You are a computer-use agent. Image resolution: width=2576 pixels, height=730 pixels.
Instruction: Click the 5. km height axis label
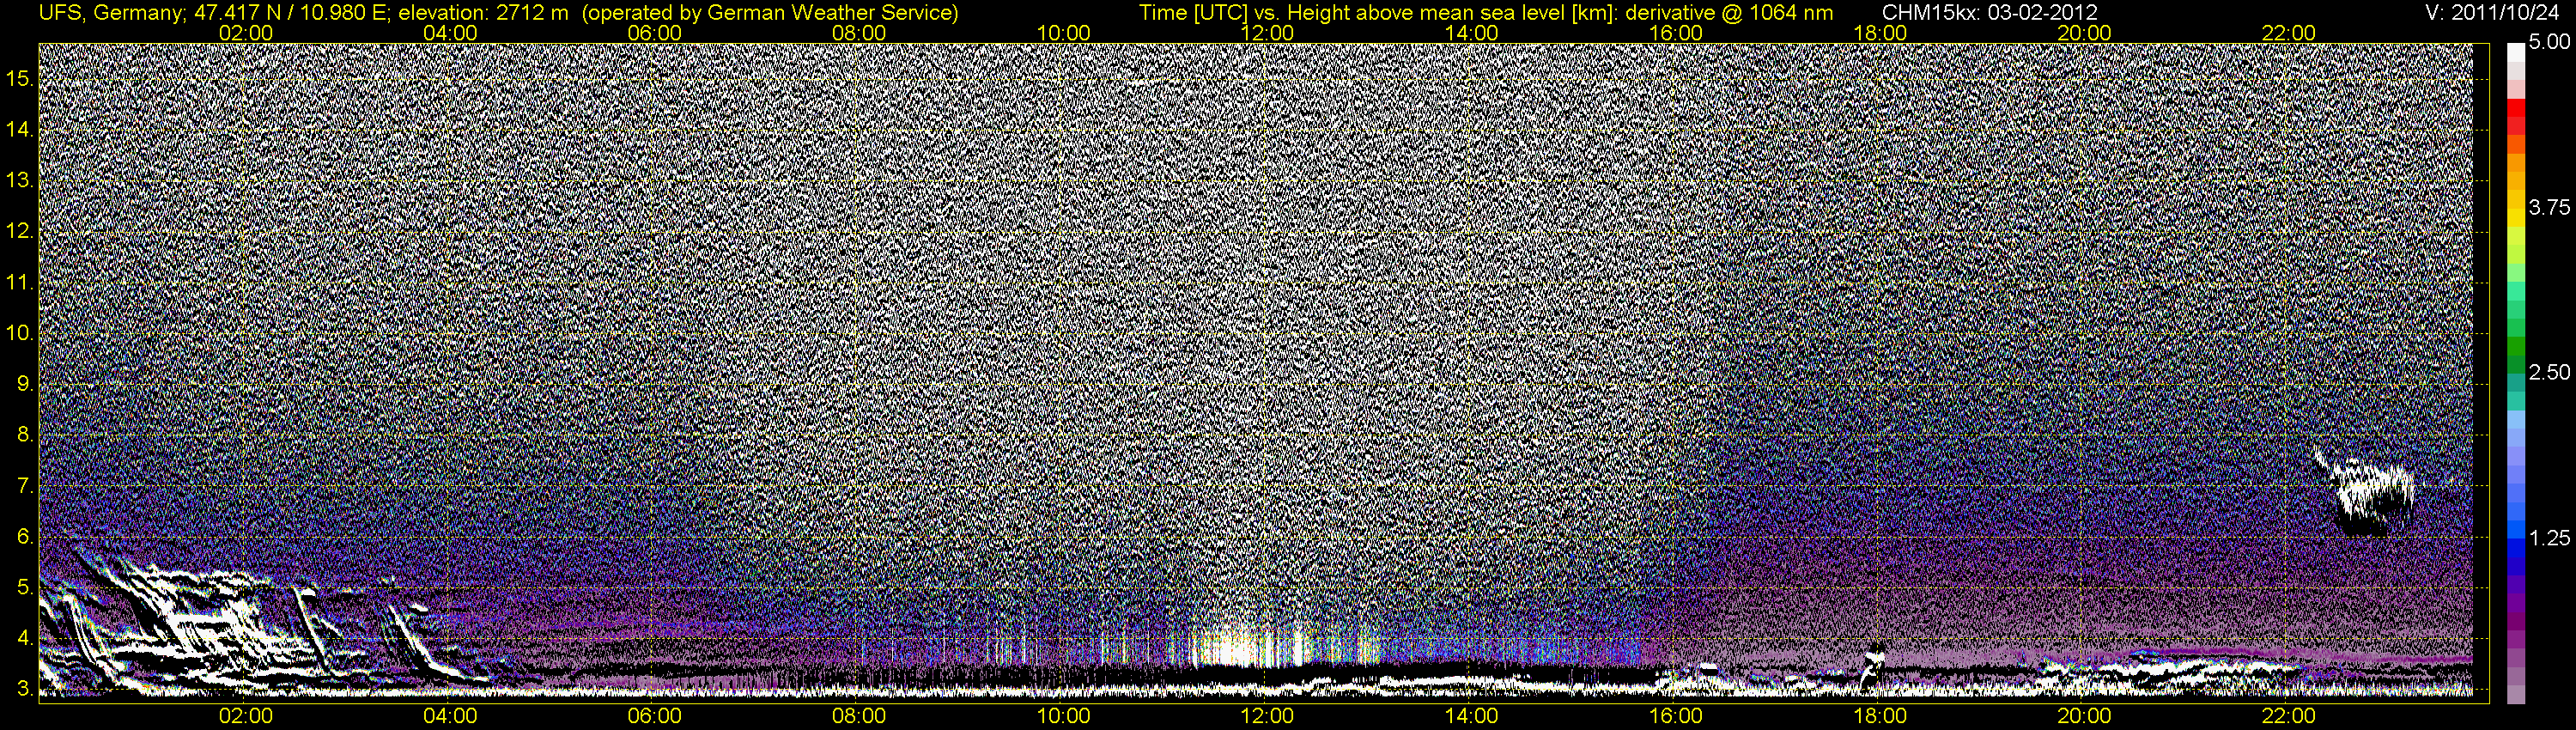pos(25,588)
